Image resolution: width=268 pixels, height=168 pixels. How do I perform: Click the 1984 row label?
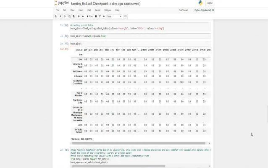tap(80, 60)
